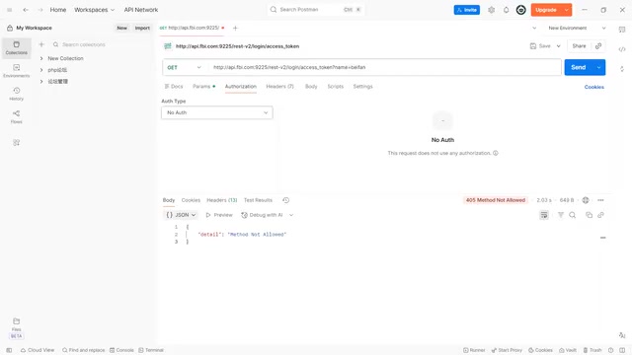
Task: Toggle the sidebar from status bar
Action: (x=9, y=350)
